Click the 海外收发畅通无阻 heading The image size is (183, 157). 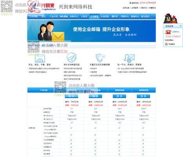click(x=72, y=65)
